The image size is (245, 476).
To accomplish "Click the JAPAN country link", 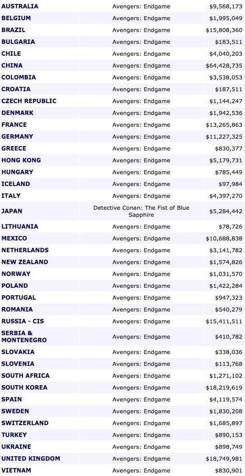I will tap(12, 211).
